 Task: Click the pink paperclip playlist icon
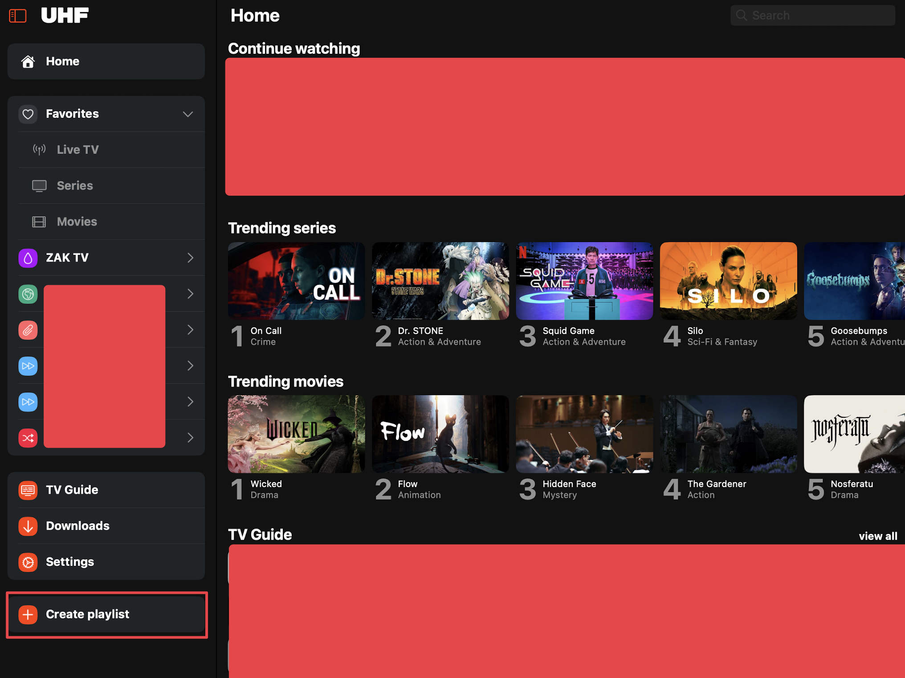tap(28, 330)
